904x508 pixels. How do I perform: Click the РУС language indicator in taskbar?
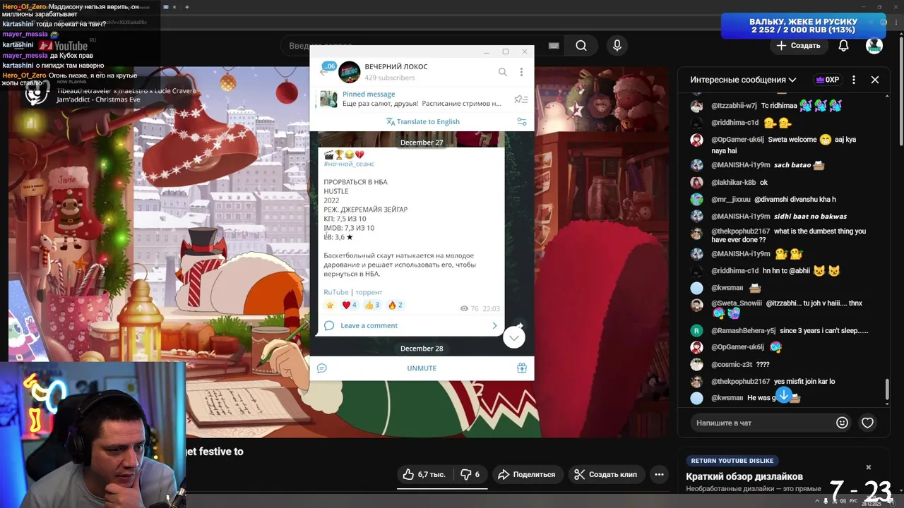coord(853,501)
